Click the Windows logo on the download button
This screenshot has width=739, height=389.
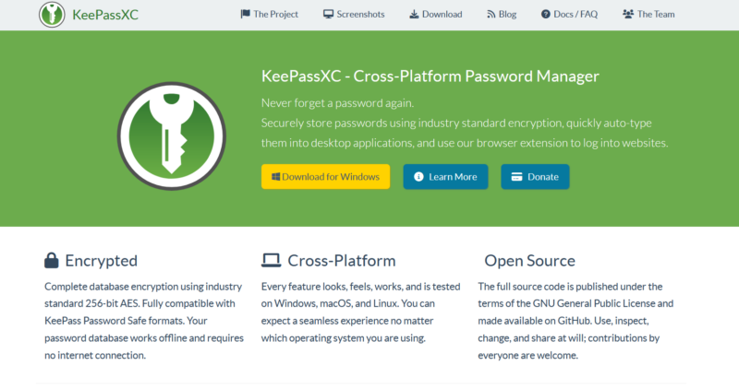[x=275, y=177]
